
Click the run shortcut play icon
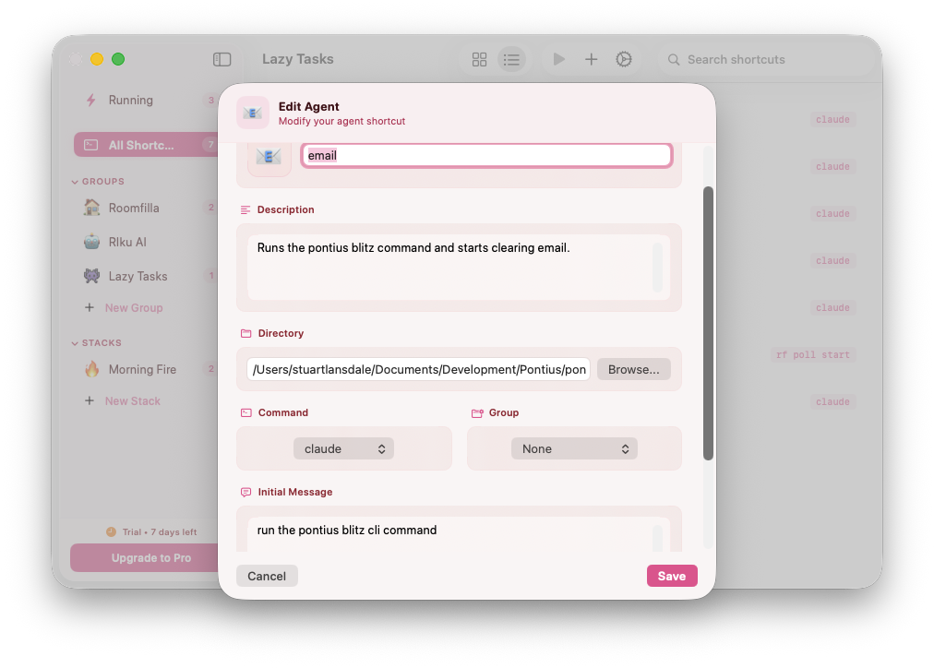point(558,59)
